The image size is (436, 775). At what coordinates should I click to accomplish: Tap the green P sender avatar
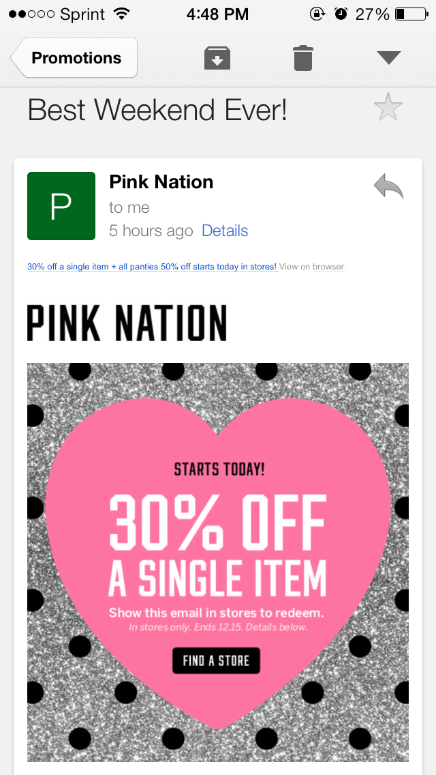61,206
